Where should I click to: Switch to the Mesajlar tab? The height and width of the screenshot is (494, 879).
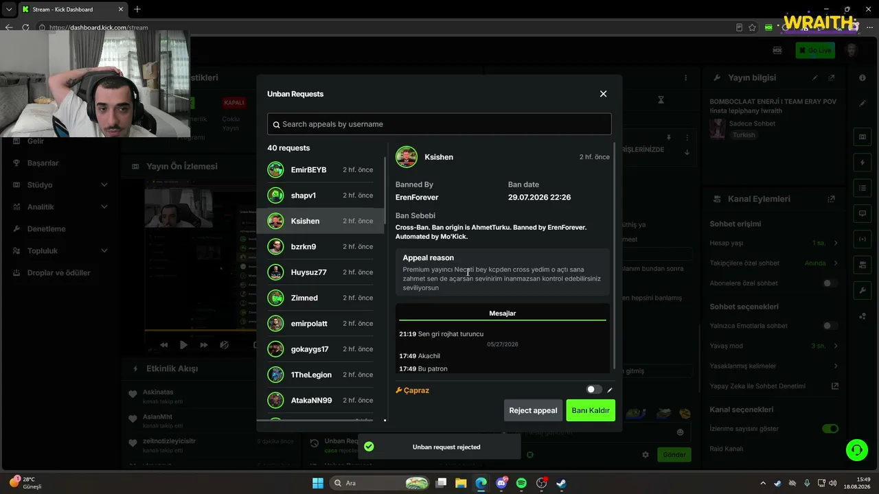pyautogui.click(x=503, y=314)
